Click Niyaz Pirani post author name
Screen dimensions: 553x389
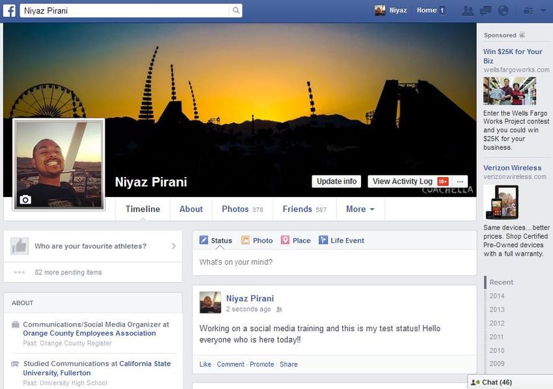(x=250, y=299)
